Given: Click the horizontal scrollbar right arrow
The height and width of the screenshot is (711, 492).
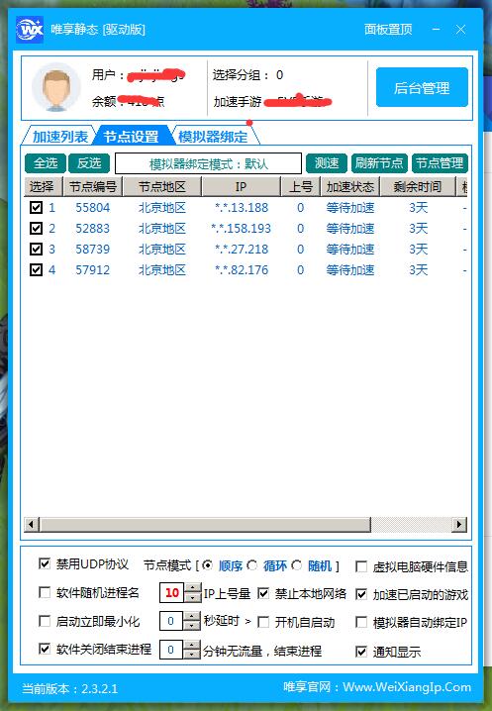Looking at the screenshot, I should tap(459, 524).
